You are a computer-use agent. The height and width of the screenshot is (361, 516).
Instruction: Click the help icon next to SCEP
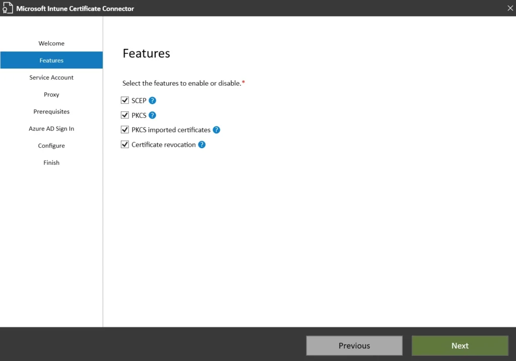(x=153, y=101)
